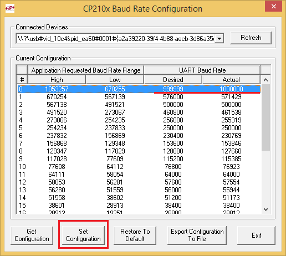The image size is (286, 256).
Task: Select Low value 491521 in row 2
Action: [x=115, y=105]
